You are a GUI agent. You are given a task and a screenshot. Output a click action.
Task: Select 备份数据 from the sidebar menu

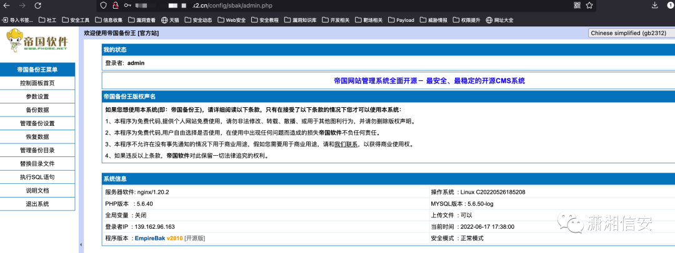point(37,110)
